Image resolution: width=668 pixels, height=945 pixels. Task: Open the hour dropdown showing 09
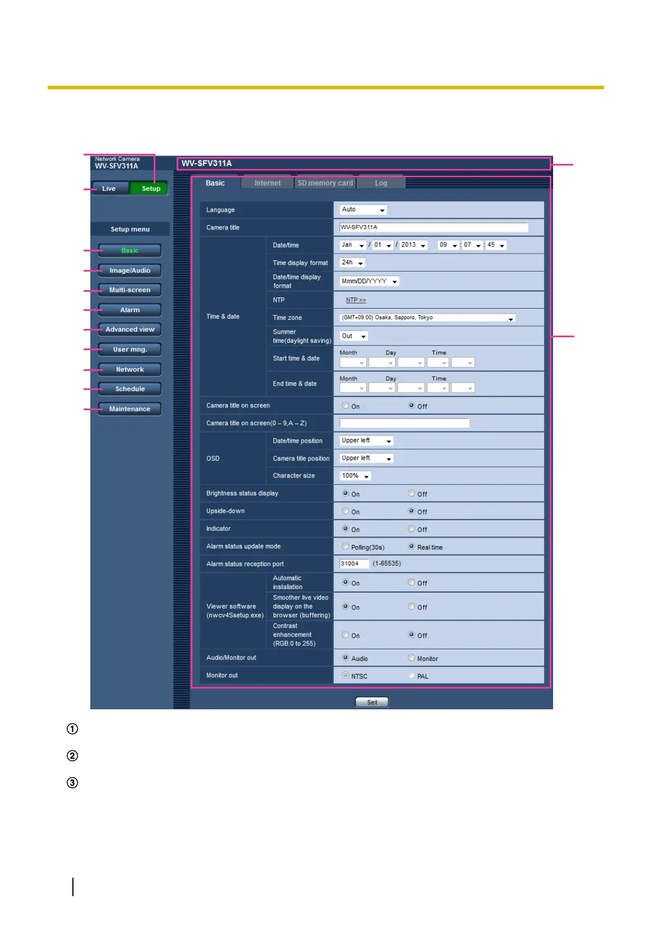click(449, 245)
